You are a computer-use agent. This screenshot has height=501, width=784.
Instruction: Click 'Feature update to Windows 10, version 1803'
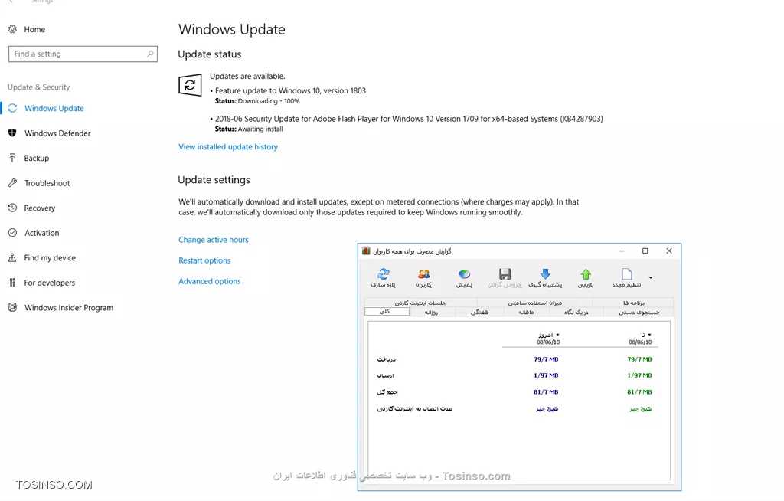point(290,90)
